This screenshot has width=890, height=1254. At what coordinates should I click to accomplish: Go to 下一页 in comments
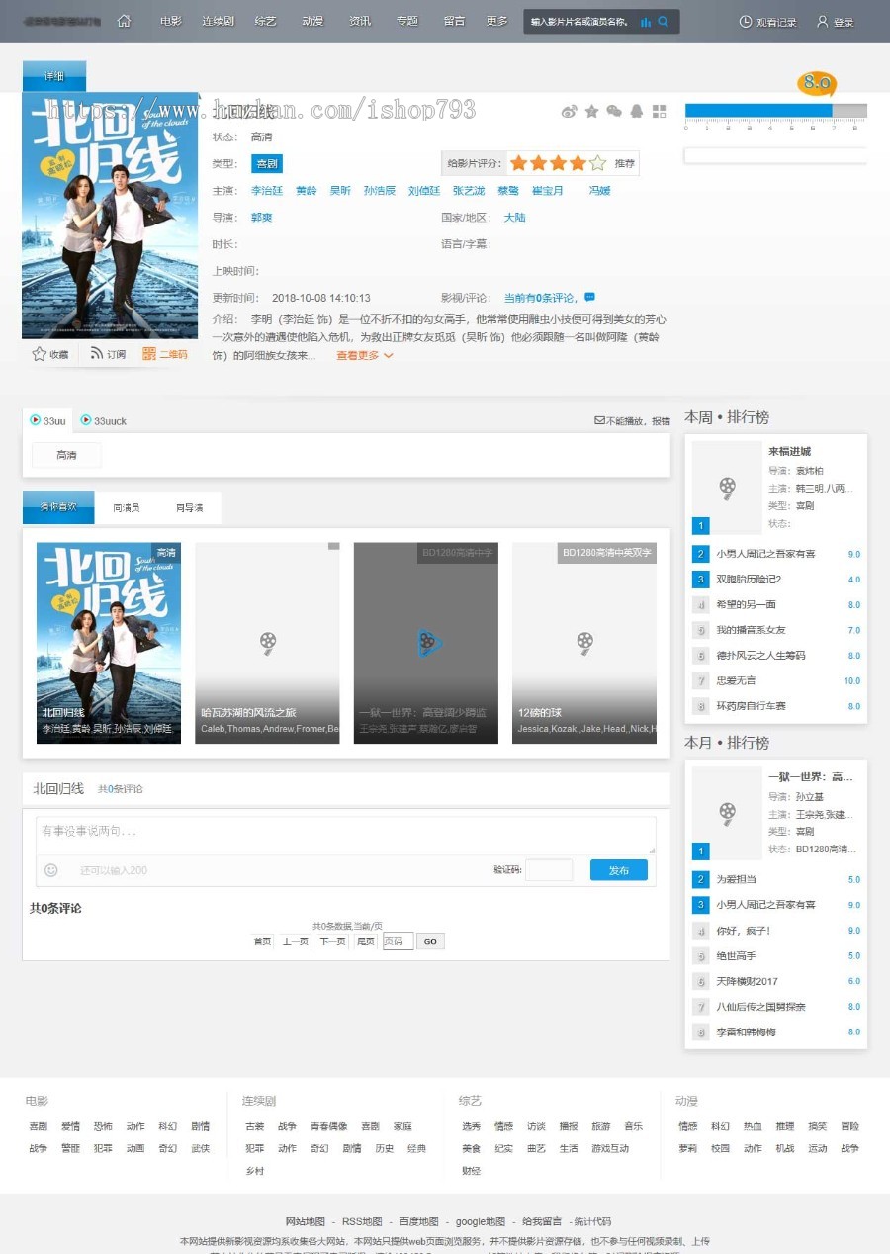(x=331, y=941)
